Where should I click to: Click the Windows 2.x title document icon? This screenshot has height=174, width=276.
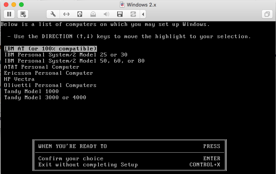122,5
